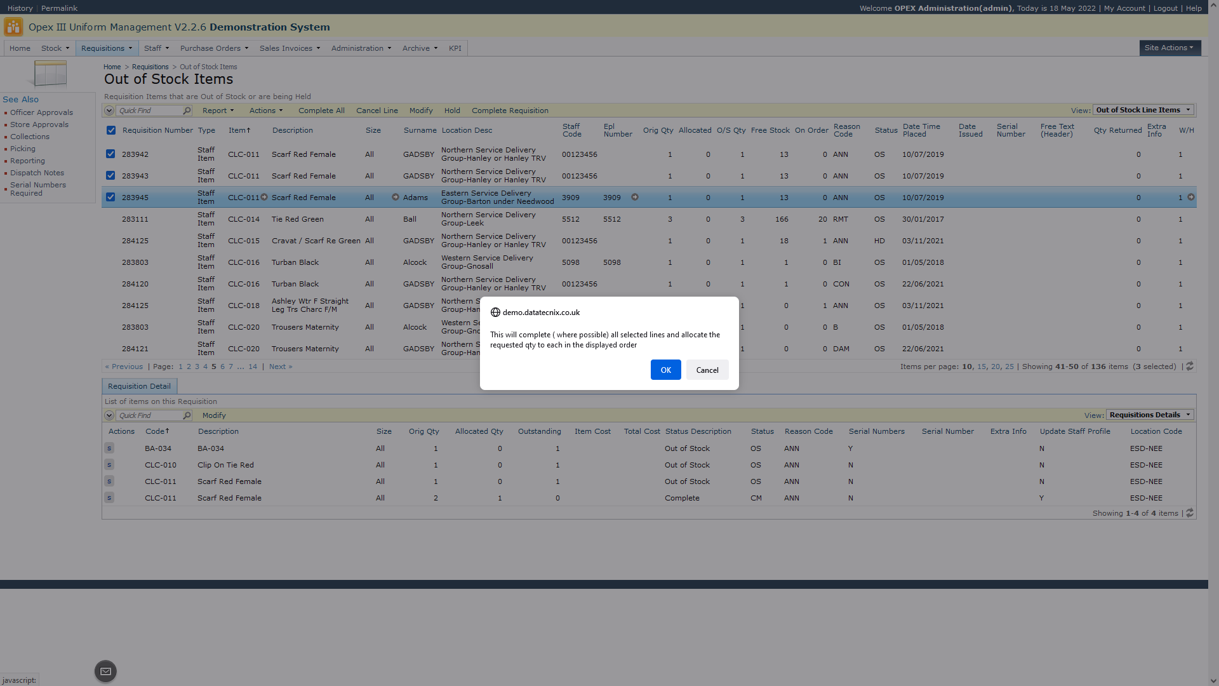Untick checkbox for requisition 283943

110,175
